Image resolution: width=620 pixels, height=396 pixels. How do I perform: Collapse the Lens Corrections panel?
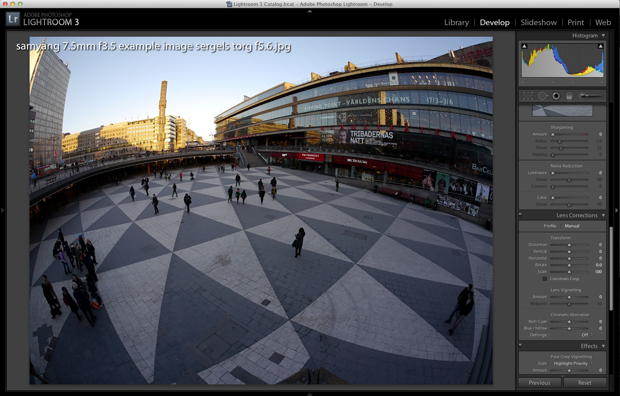click(603, 215)
